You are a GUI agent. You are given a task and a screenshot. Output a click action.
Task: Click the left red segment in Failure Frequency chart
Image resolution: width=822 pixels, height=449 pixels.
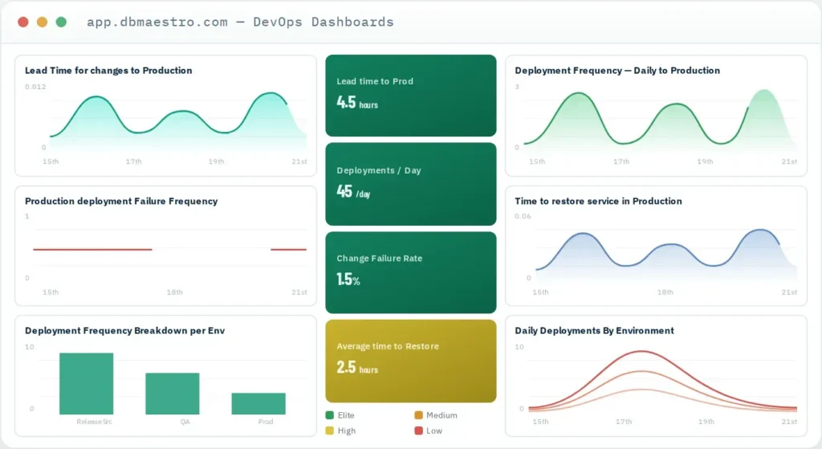(92, 250)
